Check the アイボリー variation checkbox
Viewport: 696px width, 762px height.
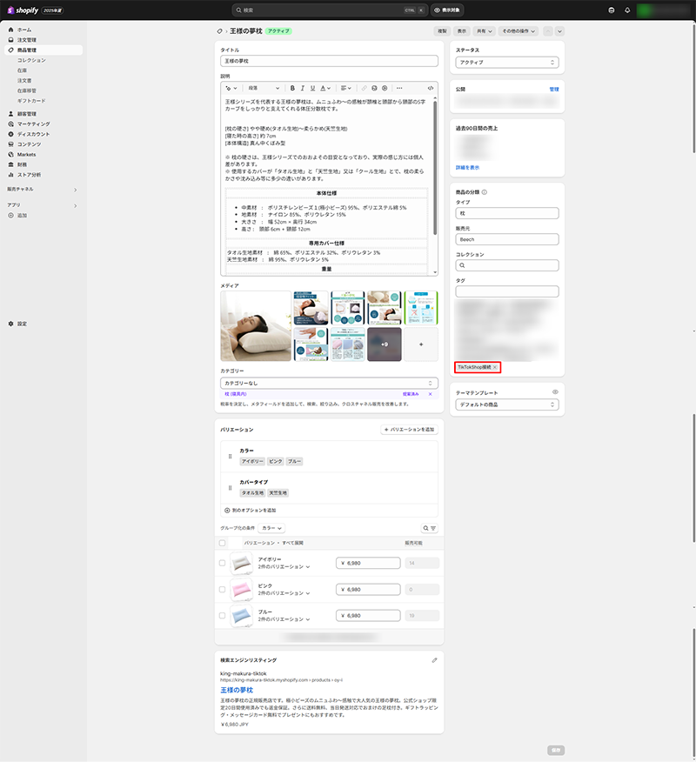click(x=222, y=563)
